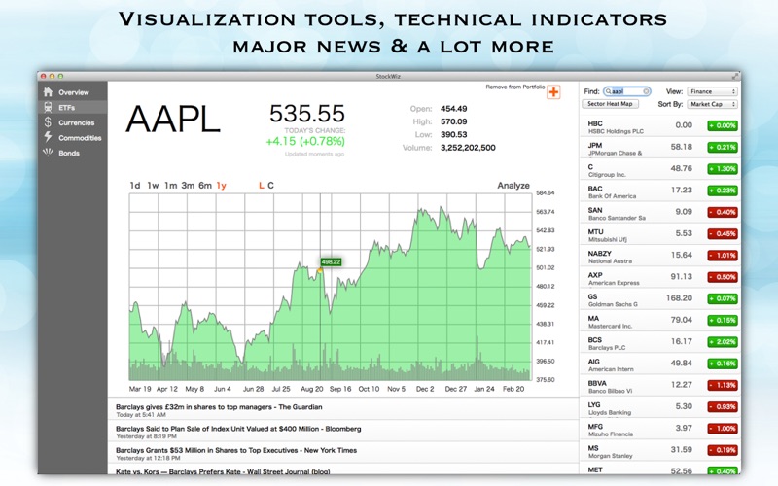Select the MS Morgan Stanley row
The width and height of the screenshot is (778, 486).
tap(660, 451)
